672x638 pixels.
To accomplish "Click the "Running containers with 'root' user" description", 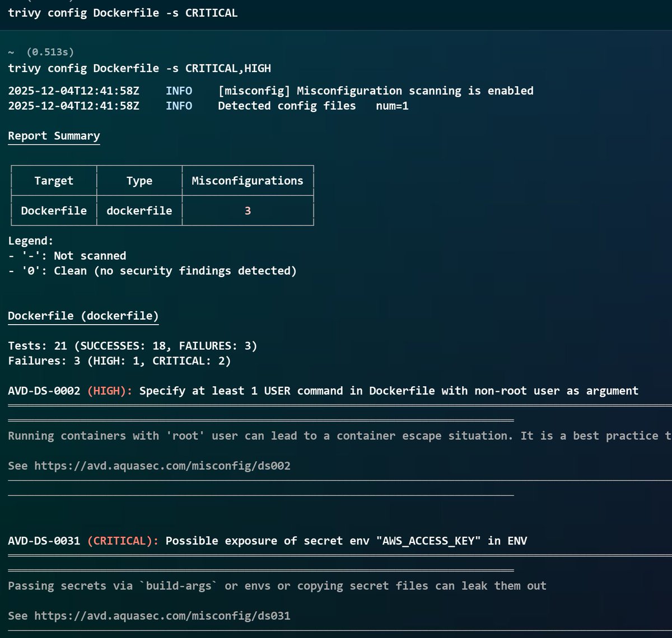I will [339, 436].
